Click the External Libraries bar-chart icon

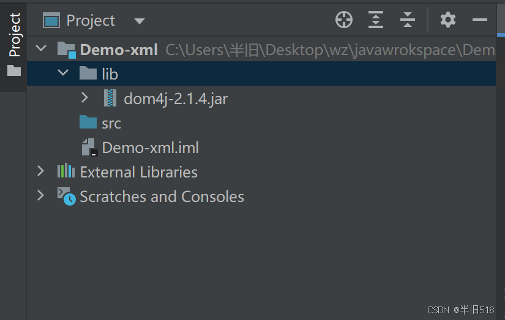click(66, 171)
